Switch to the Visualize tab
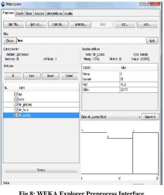Viewport: 164px width, 195px height. click(x=68, y=13)
